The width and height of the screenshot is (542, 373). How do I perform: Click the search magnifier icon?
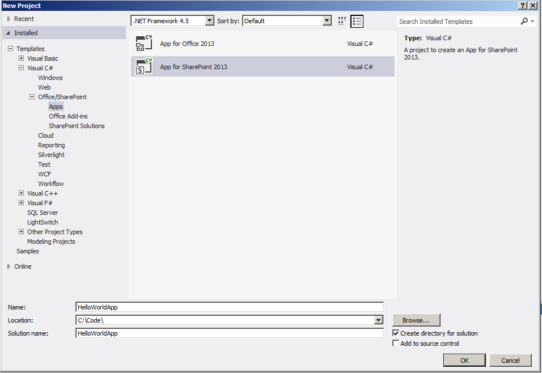click(524, 22)
